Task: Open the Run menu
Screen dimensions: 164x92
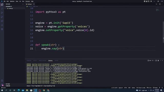Action: (x=23, y=1)
